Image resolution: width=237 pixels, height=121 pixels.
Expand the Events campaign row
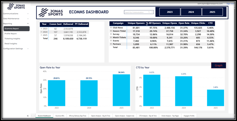click(x=111, y=41)
